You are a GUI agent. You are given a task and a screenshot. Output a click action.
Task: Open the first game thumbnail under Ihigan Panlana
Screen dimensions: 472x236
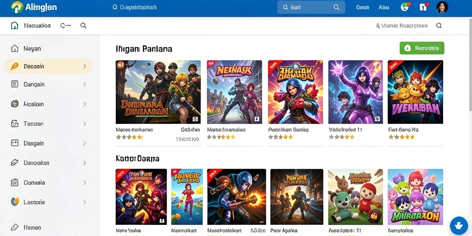(158, 92)
